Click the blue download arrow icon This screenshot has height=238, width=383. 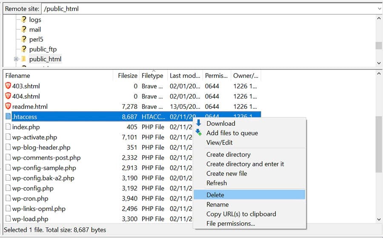[198, 123]
